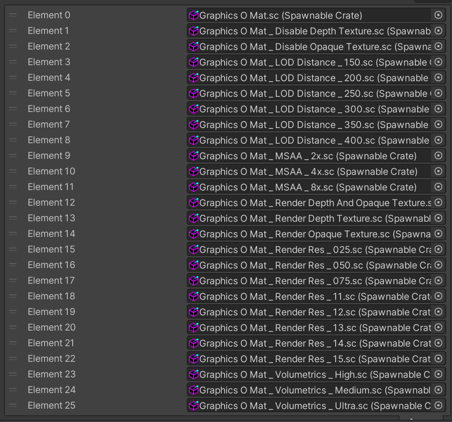This screenshot has width=452, height=422.
Task: Open object picker for Element 19
Action: click(438, 311)
